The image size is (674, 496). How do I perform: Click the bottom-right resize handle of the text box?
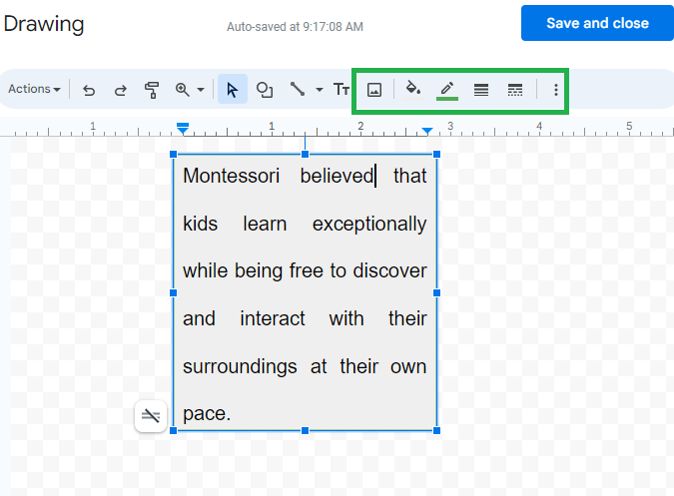(437, 430)
